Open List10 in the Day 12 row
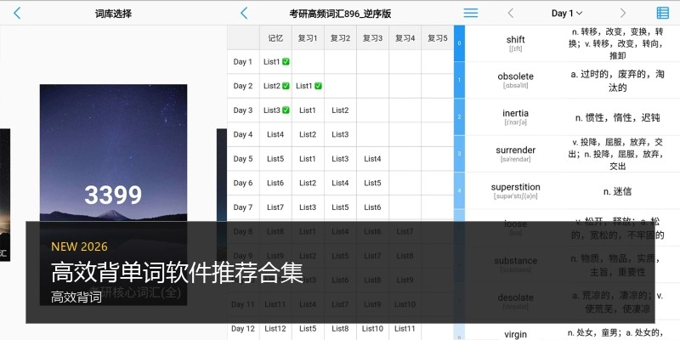The height and width of the screenshot is (340, 680). pyautogui.click(x=372, y=329)
